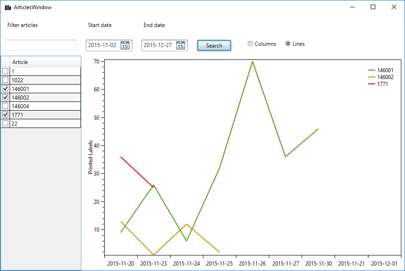Enable the checkbox for article 146004
405x271 pixels.
tap(5, 106)
